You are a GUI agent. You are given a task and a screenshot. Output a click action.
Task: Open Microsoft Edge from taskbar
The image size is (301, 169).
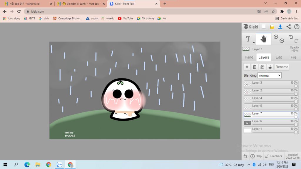[x=27, y=165]
